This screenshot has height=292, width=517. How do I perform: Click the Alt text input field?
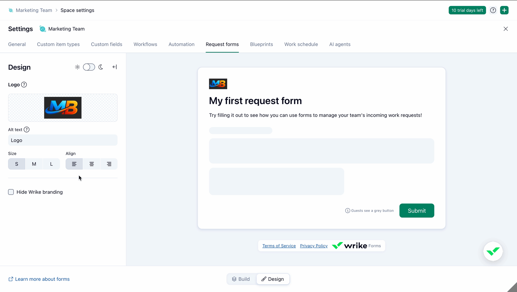(63, 140)
